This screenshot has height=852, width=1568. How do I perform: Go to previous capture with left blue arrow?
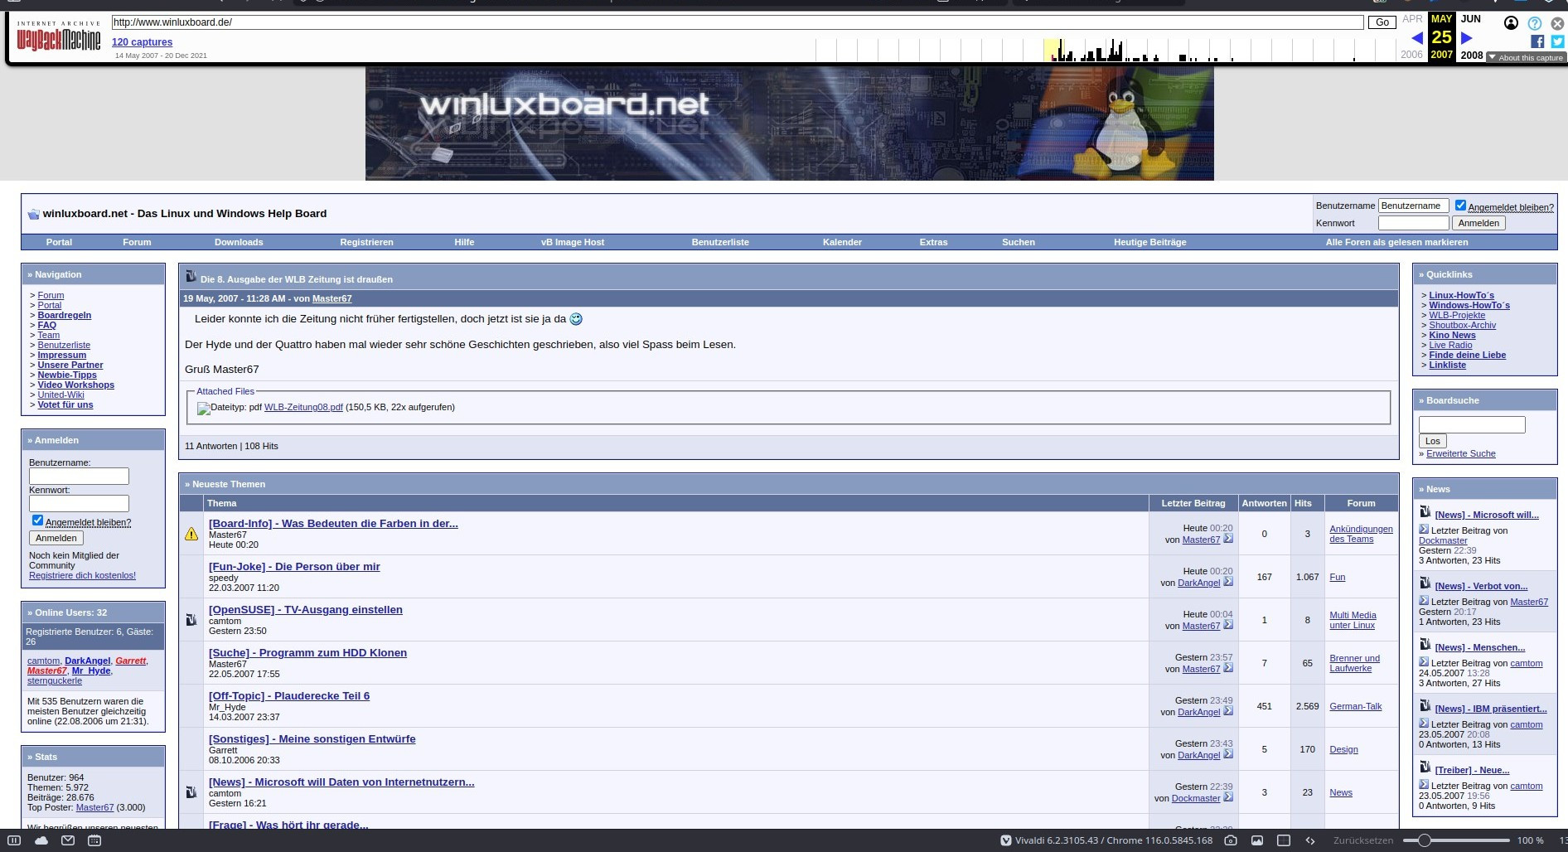(x=1416, y=38)
